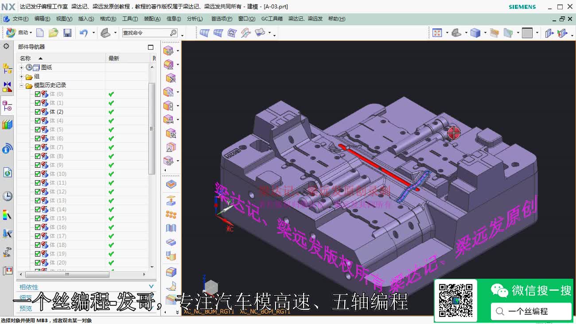Expand the 图纸 tree node

click(x=21, y=67)
